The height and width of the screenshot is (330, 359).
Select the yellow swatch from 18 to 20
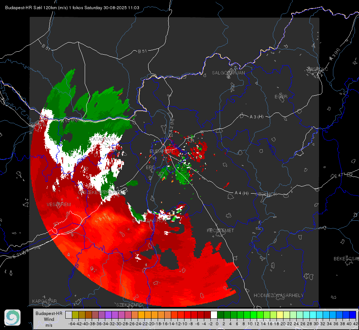(280, 315)
